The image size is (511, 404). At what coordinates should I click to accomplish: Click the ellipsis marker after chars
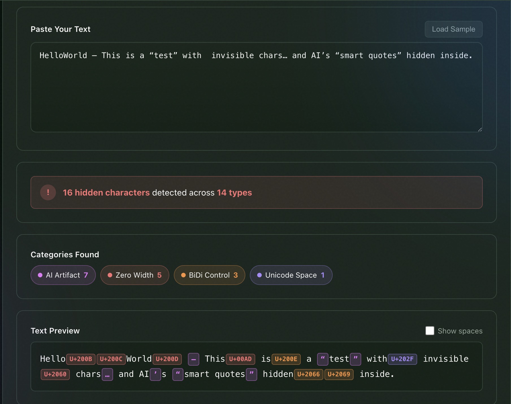tap(107, 375)
